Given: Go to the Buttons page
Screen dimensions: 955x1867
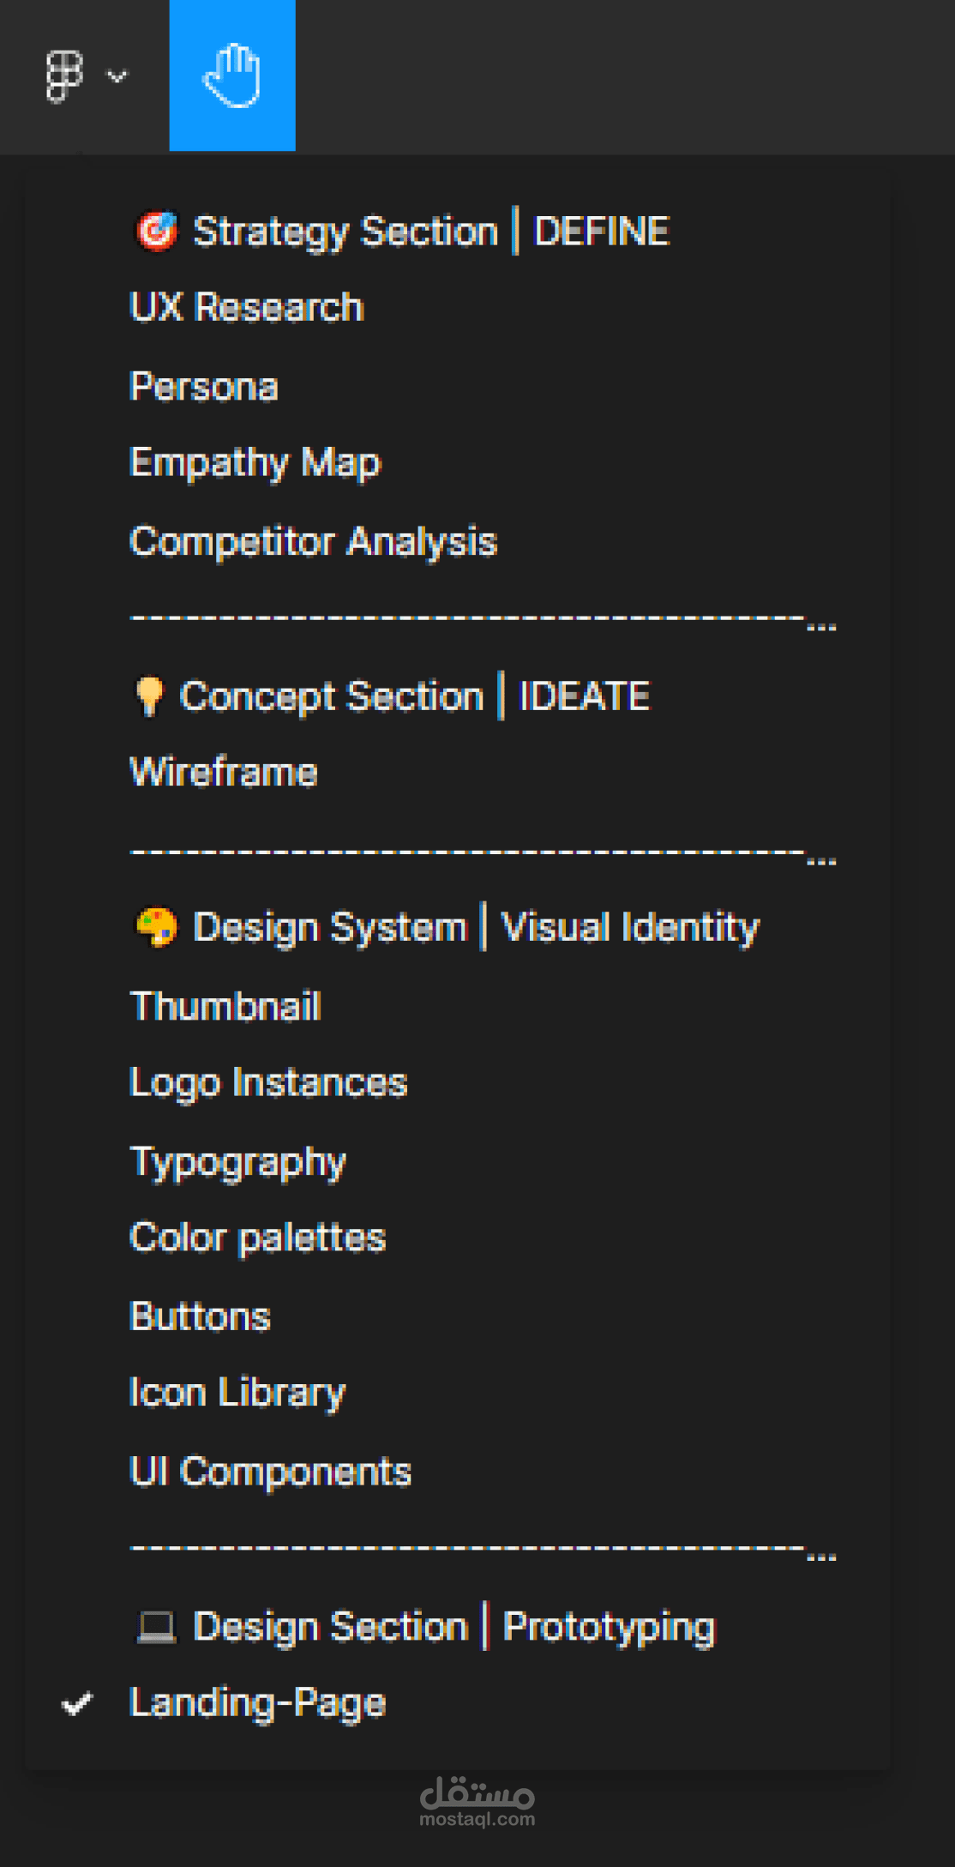Looking at the screenshot, I should [200, 1316].
